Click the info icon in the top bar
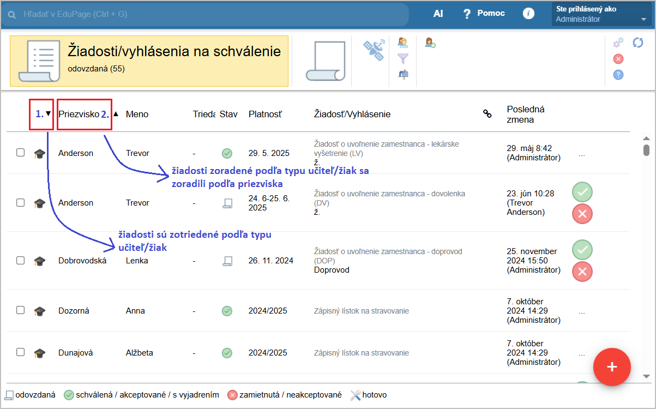656x409 pixels. click(x=528, y=14)
